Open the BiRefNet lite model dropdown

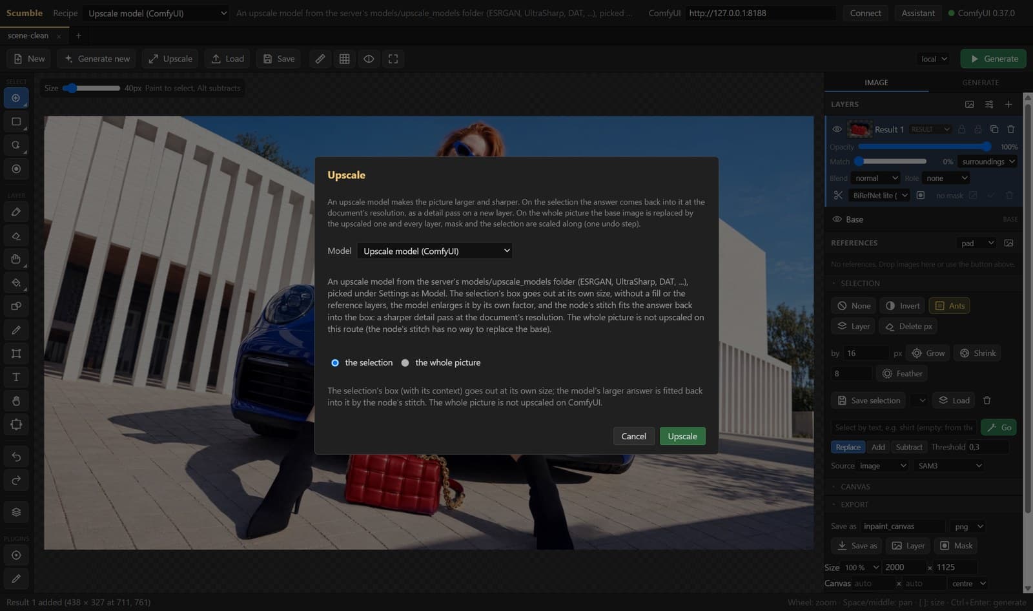coord(879,195)
